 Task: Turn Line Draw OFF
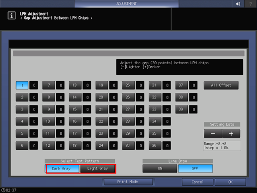(195, 169)
